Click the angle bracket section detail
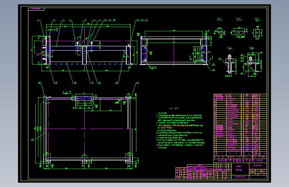Screen dimensions: 289x187 251,64
